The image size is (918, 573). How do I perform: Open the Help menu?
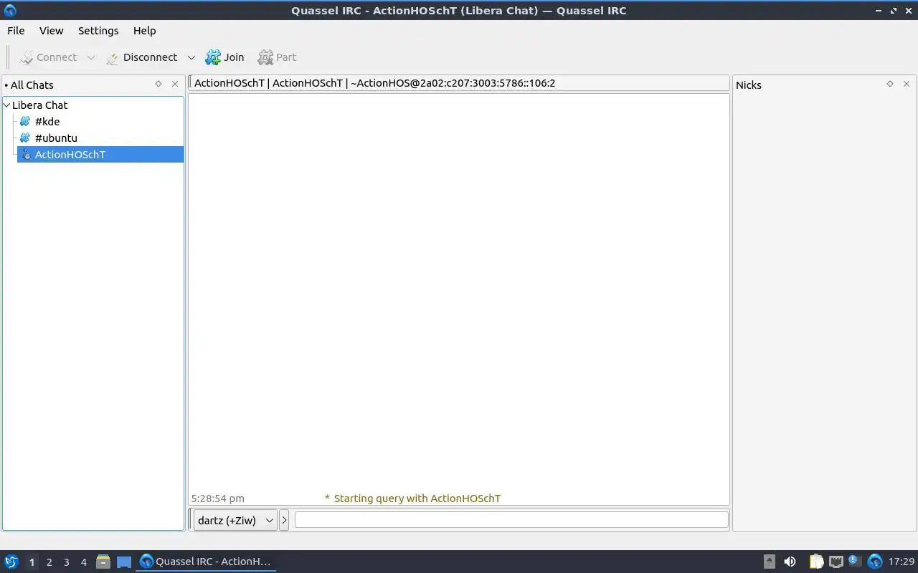click(x=144, y=31)
